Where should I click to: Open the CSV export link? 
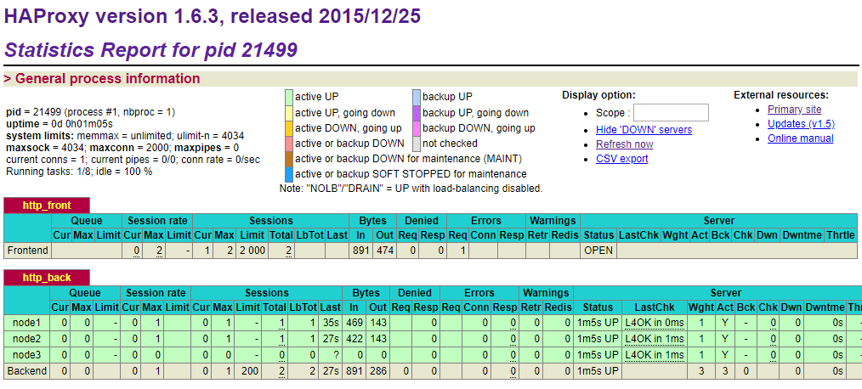[621, 158]
